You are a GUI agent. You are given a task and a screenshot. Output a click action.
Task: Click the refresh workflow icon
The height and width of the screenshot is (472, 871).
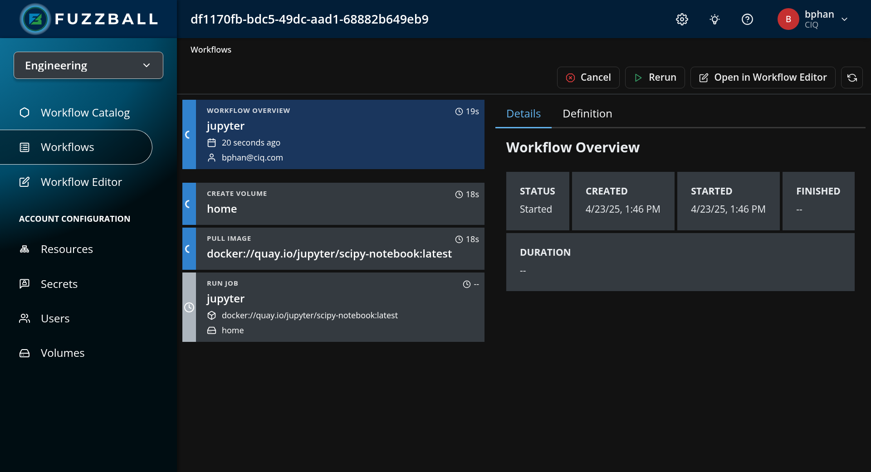point(852,77)
